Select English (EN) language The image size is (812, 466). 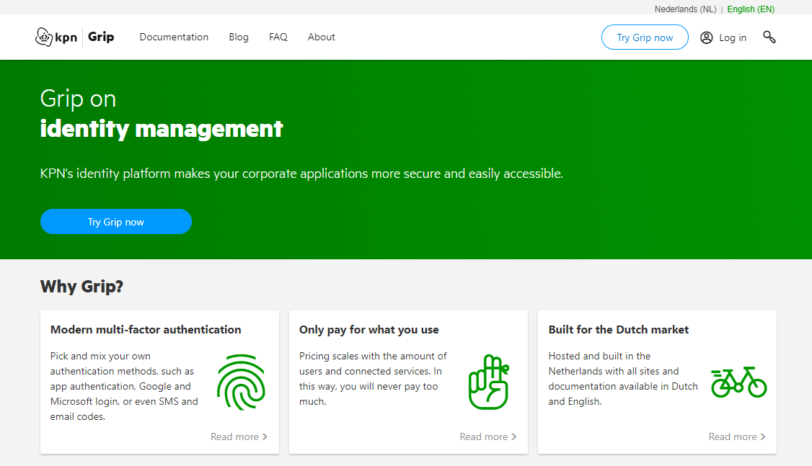pos(751,9)
